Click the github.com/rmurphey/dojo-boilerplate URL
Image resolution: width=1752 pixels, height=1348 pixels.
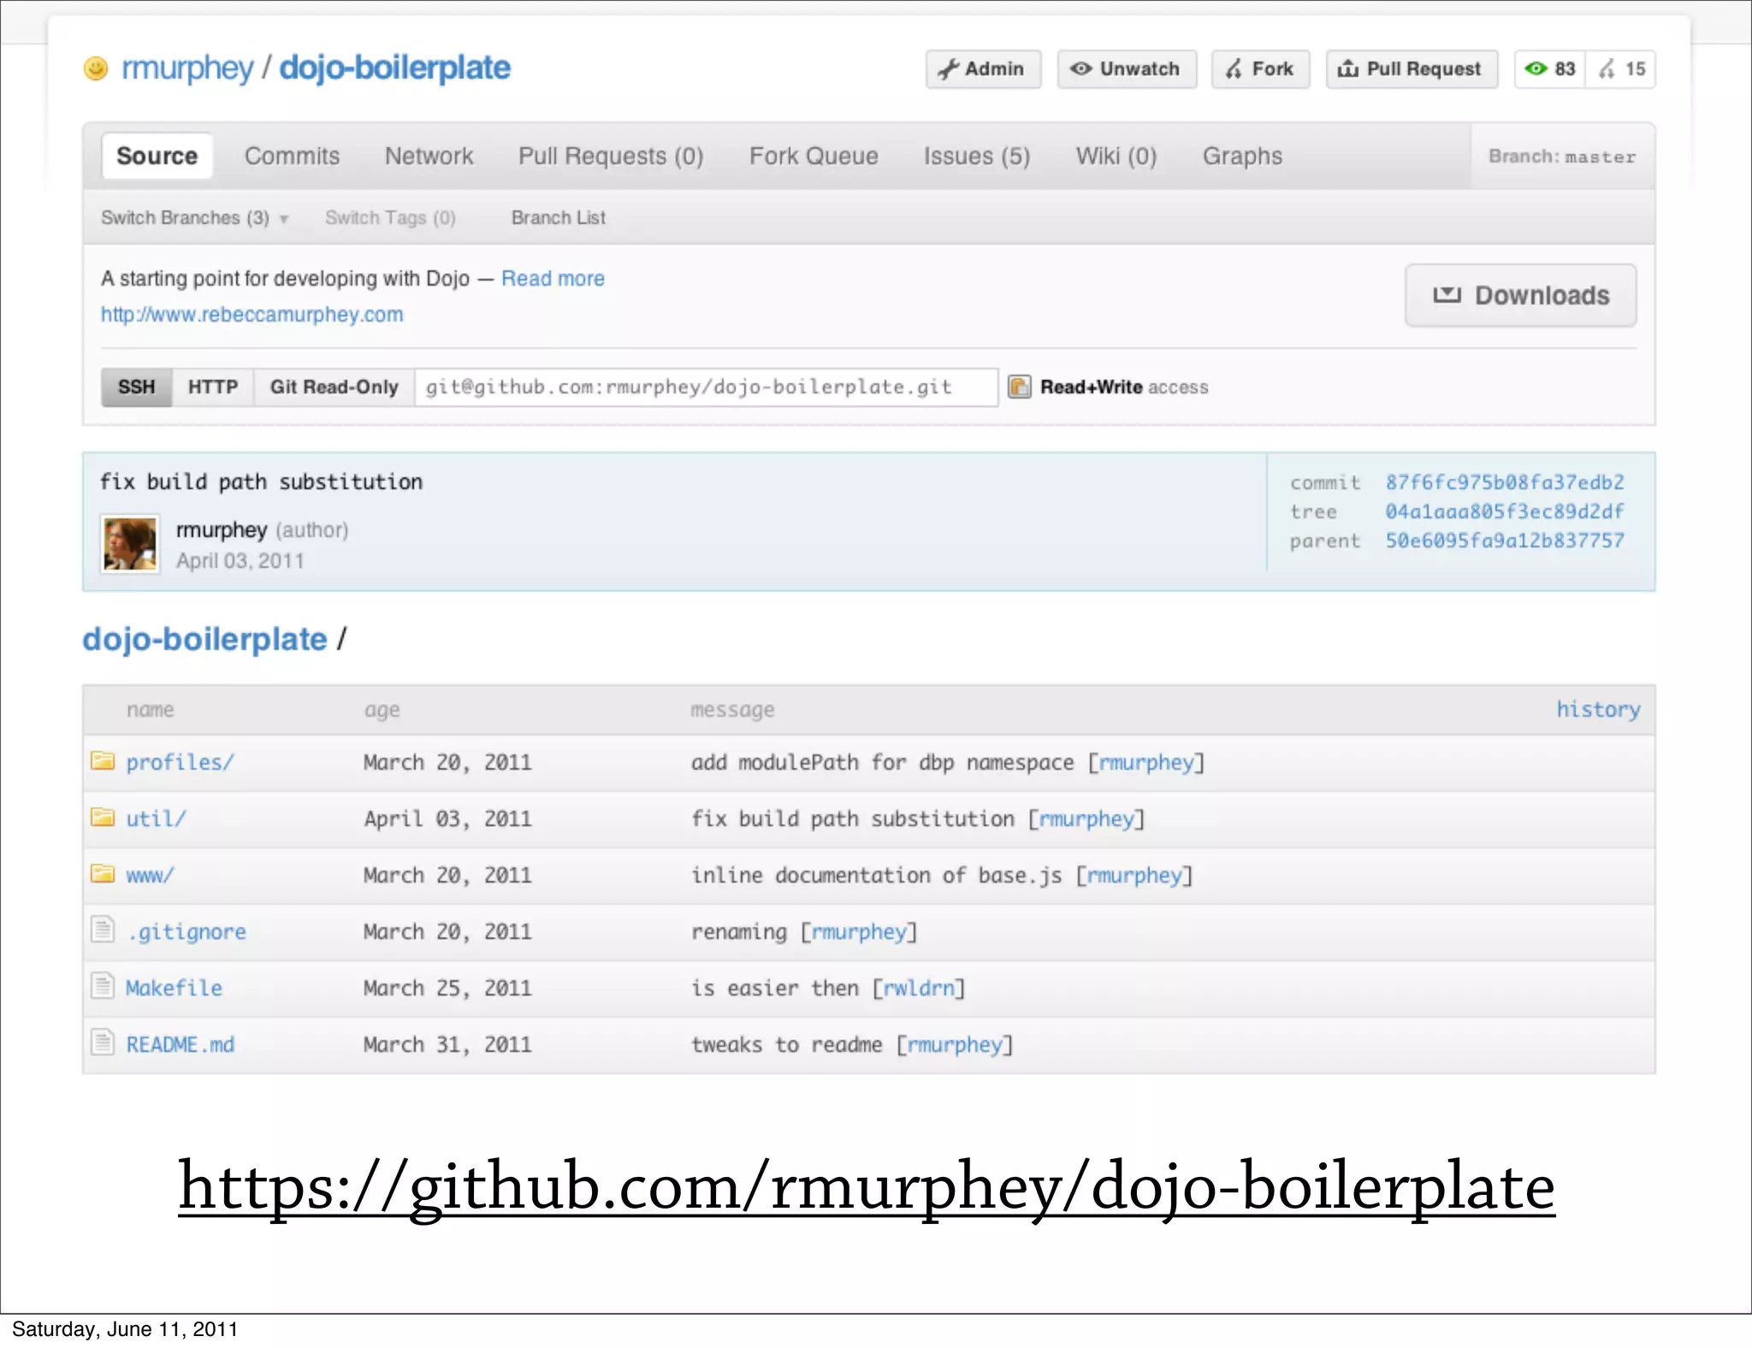867,1187
